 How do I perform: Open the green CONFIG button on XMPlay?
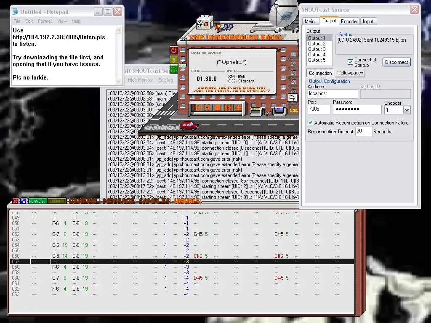[x=174, y=69]
